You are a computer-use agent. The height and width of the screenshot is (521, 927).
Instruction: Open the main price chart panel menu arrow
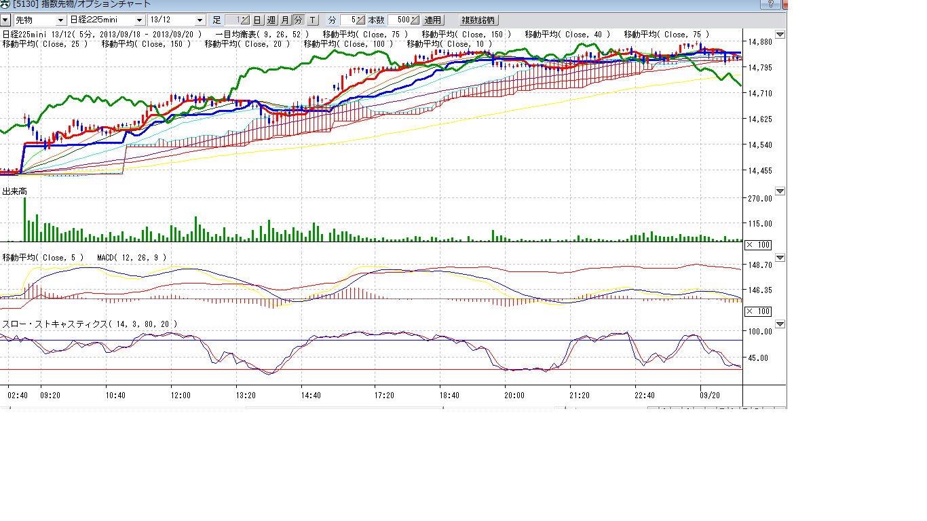[x=780, y=35]
